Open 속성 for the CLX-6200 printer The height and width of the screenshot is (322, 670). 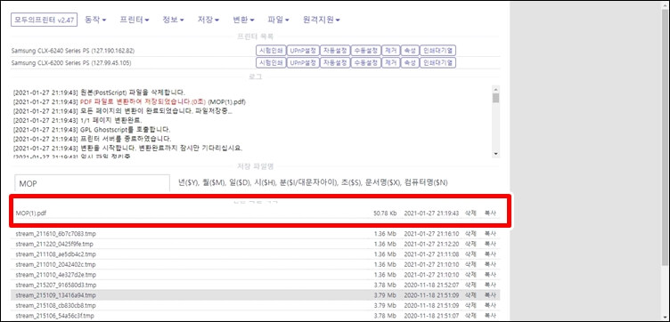pyautogui.click(x=410, y=62)
